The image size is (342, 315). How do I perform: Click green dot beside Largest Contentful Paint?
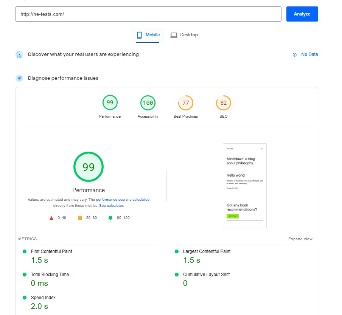(177, 251)
